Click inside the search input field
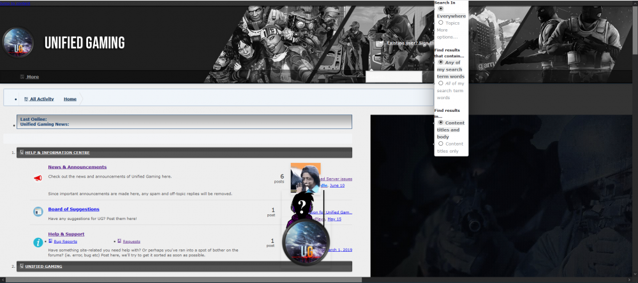The height and width of the screenshot is (283, 638). click(394, 76)
